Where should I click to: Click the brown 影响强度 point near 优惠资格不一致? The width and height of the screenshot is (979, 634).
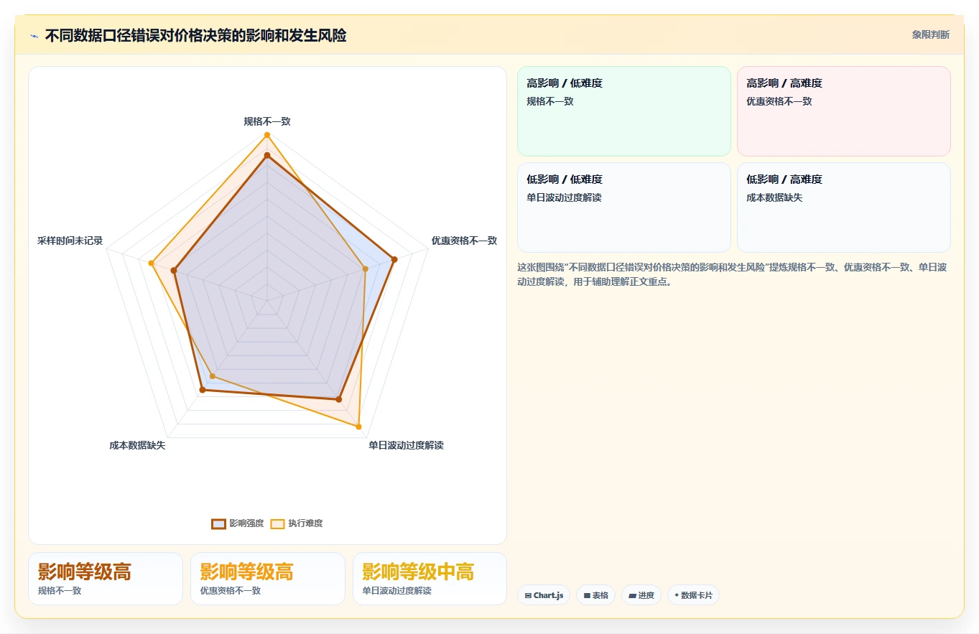(x=394, y=259)
